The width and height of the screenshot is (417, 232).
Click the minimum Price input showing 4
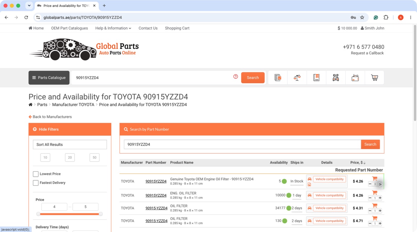tap(54, 207)
